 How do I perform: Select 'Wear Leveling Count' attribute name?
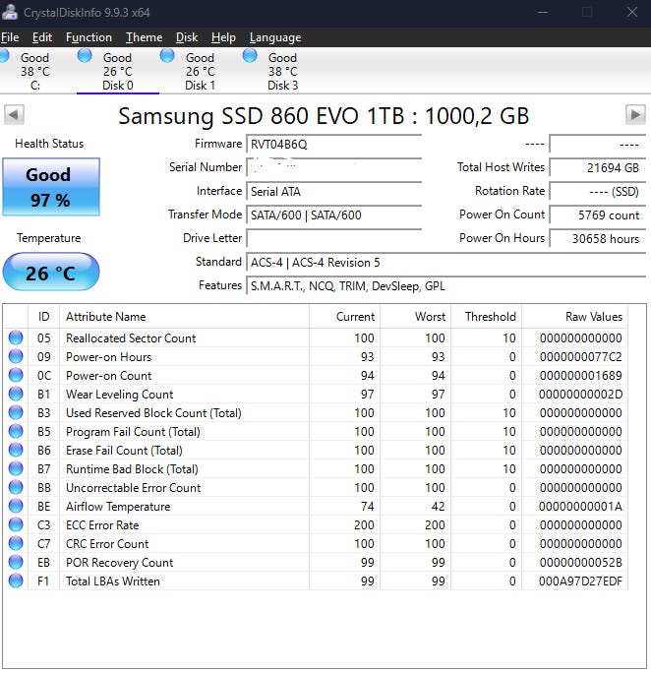120,394
